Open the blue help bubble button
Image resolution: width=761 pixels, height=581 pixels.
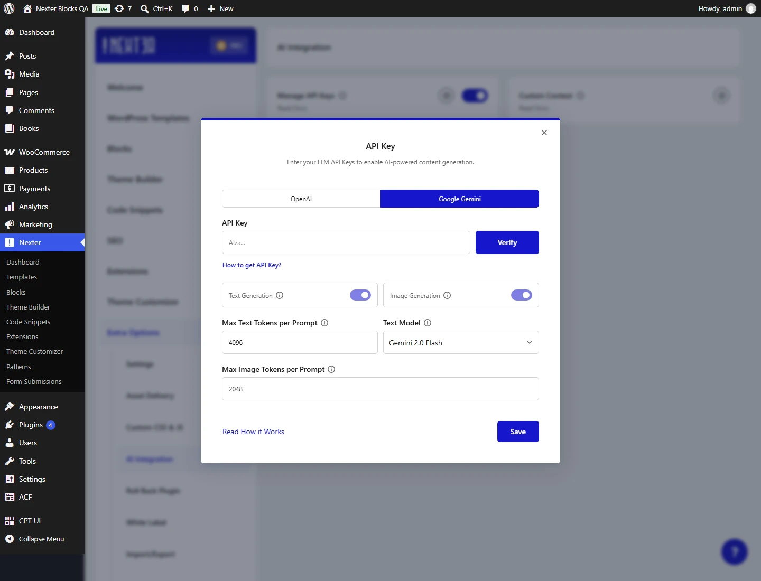[734, 551]
